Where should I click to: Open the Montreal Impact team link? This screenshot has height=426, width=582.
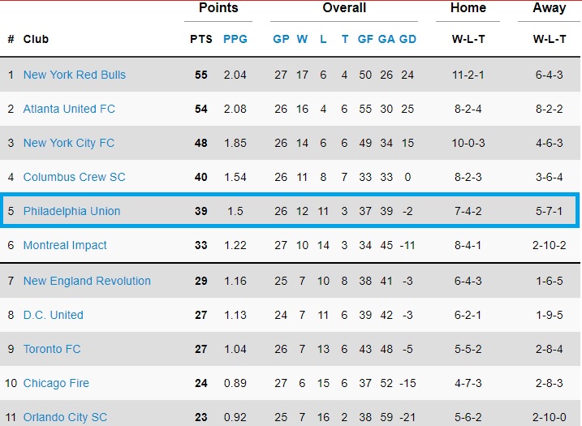(x=65, y=245)
